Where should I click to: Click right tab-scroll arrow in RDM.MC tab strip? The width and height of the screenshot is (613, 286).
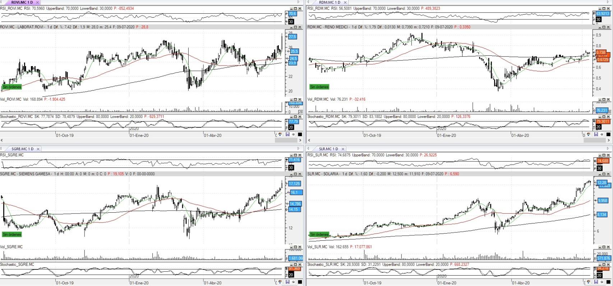point(608,2)
